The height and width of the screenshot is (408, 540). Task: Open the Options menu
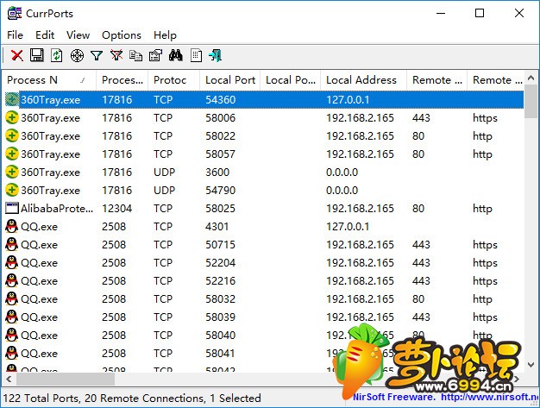click(122, 35)
